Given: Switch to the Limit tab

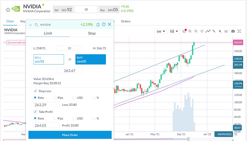Looking at the screenshot, I should click(x=48, y=33).
